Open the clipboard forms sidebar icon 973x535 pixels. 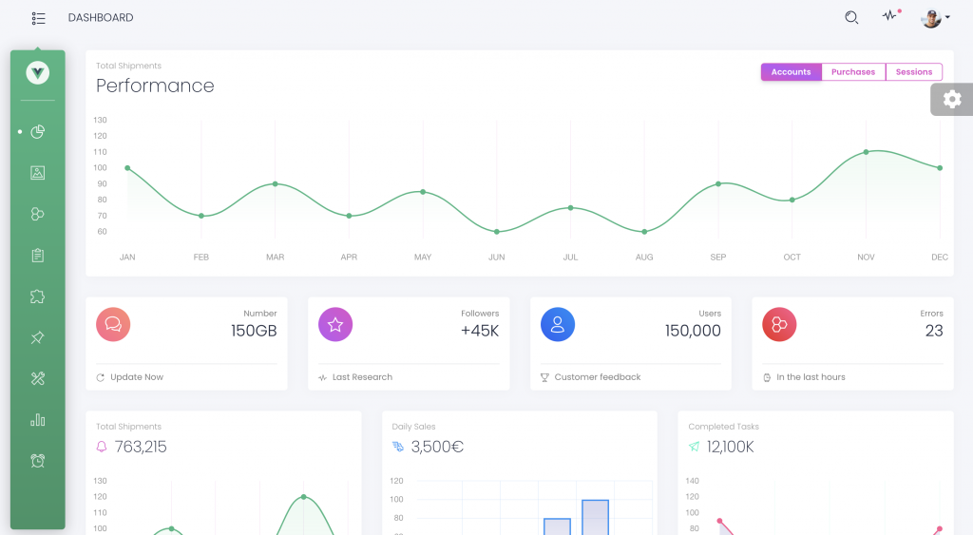click(38, 256)
